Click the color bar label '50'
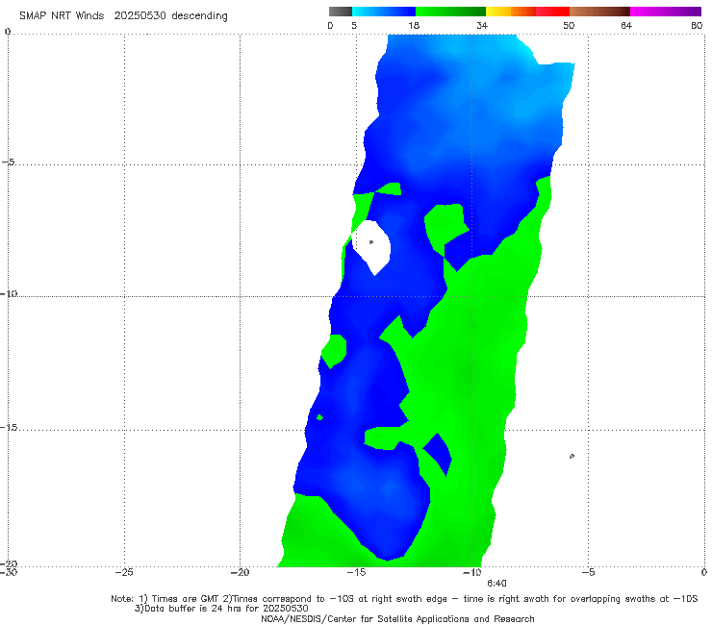712x625 pixels. click(569, 25)
